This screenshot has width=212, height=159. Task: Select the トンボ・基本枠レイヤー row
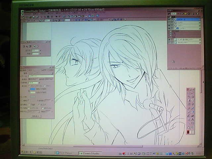[x=184, y=40]
